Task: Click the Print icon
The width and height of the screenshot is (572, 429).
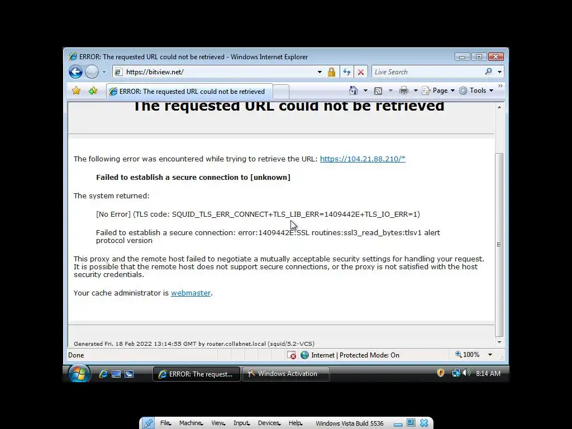Action: coord(403,90)
